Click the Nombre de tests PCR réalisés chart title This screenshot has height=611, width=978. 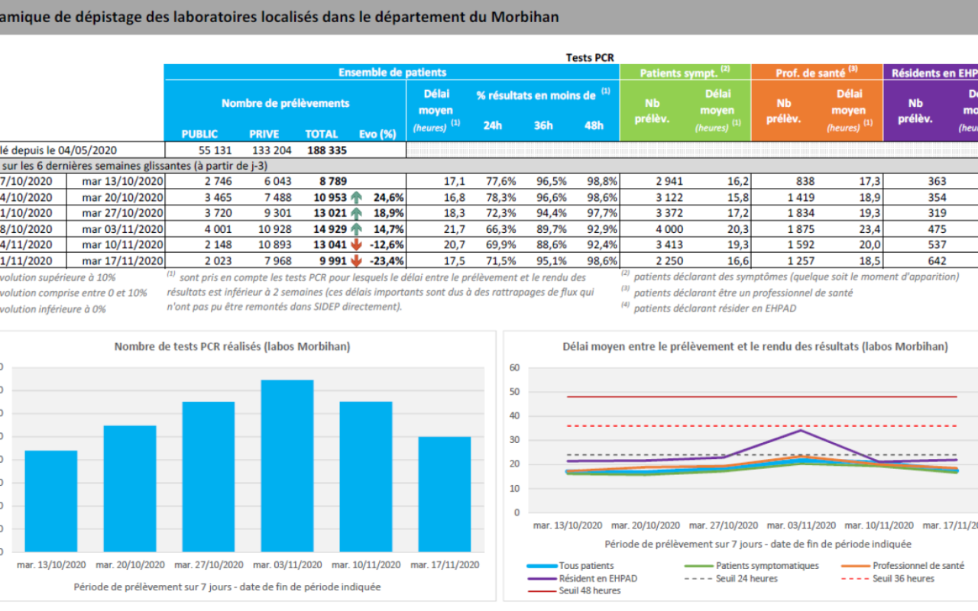tap(232, 346)
